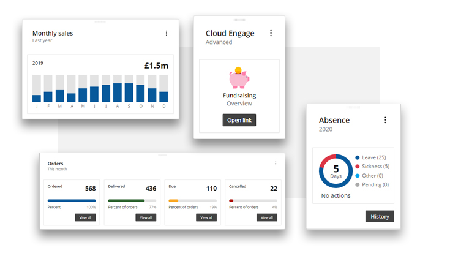This screenshot has height=253, width=450.
Task: Click the 5 Days donut center label
Action: [336, 172]
